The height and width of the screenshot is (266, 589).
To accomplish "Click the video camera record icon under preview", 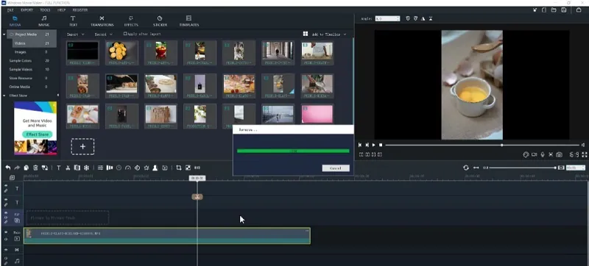I will click(535, 154).
